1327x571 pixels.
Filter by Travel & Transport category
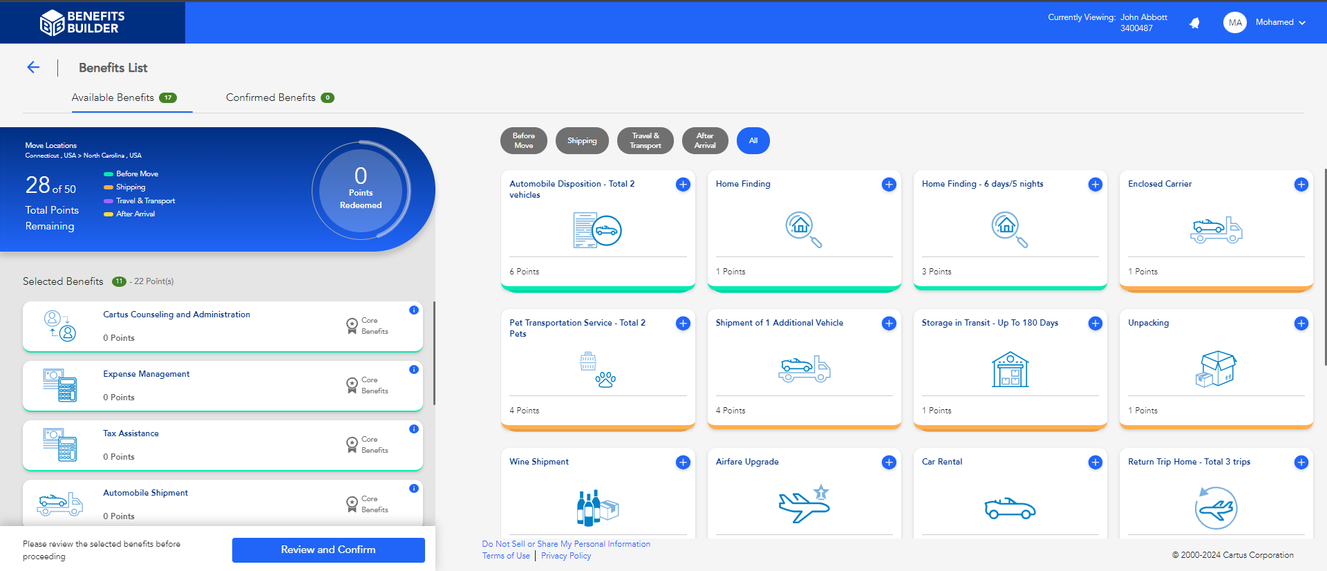(x=646, y=141)
